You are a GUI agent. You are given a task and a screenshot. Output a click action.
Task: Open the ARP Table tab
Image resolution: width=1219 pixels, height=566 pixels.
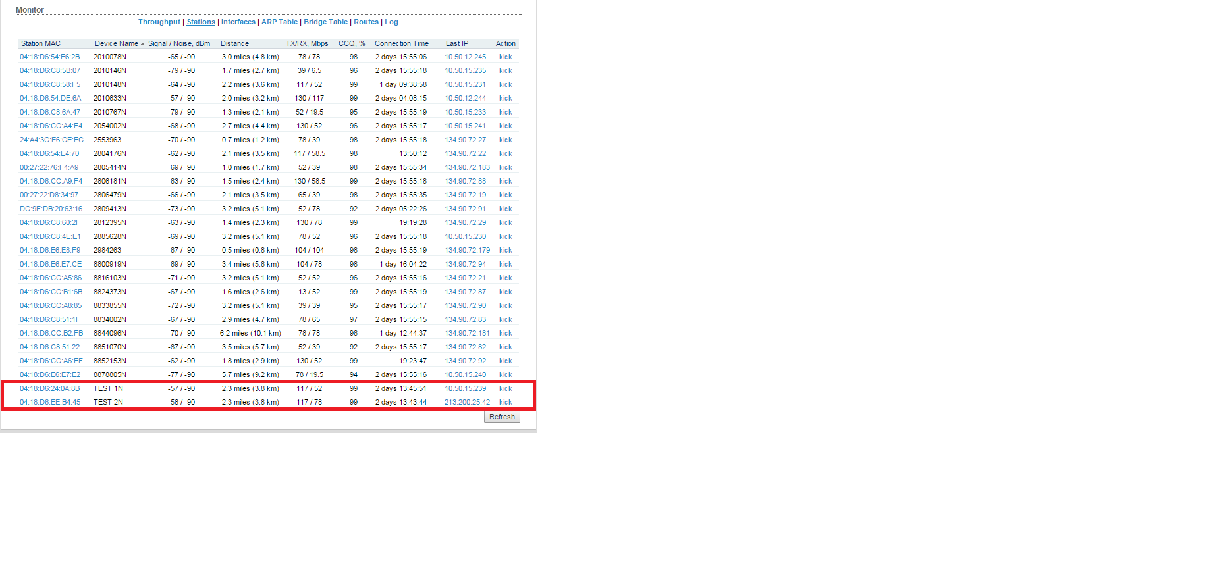pyautogui.click(x=280, y=22)
